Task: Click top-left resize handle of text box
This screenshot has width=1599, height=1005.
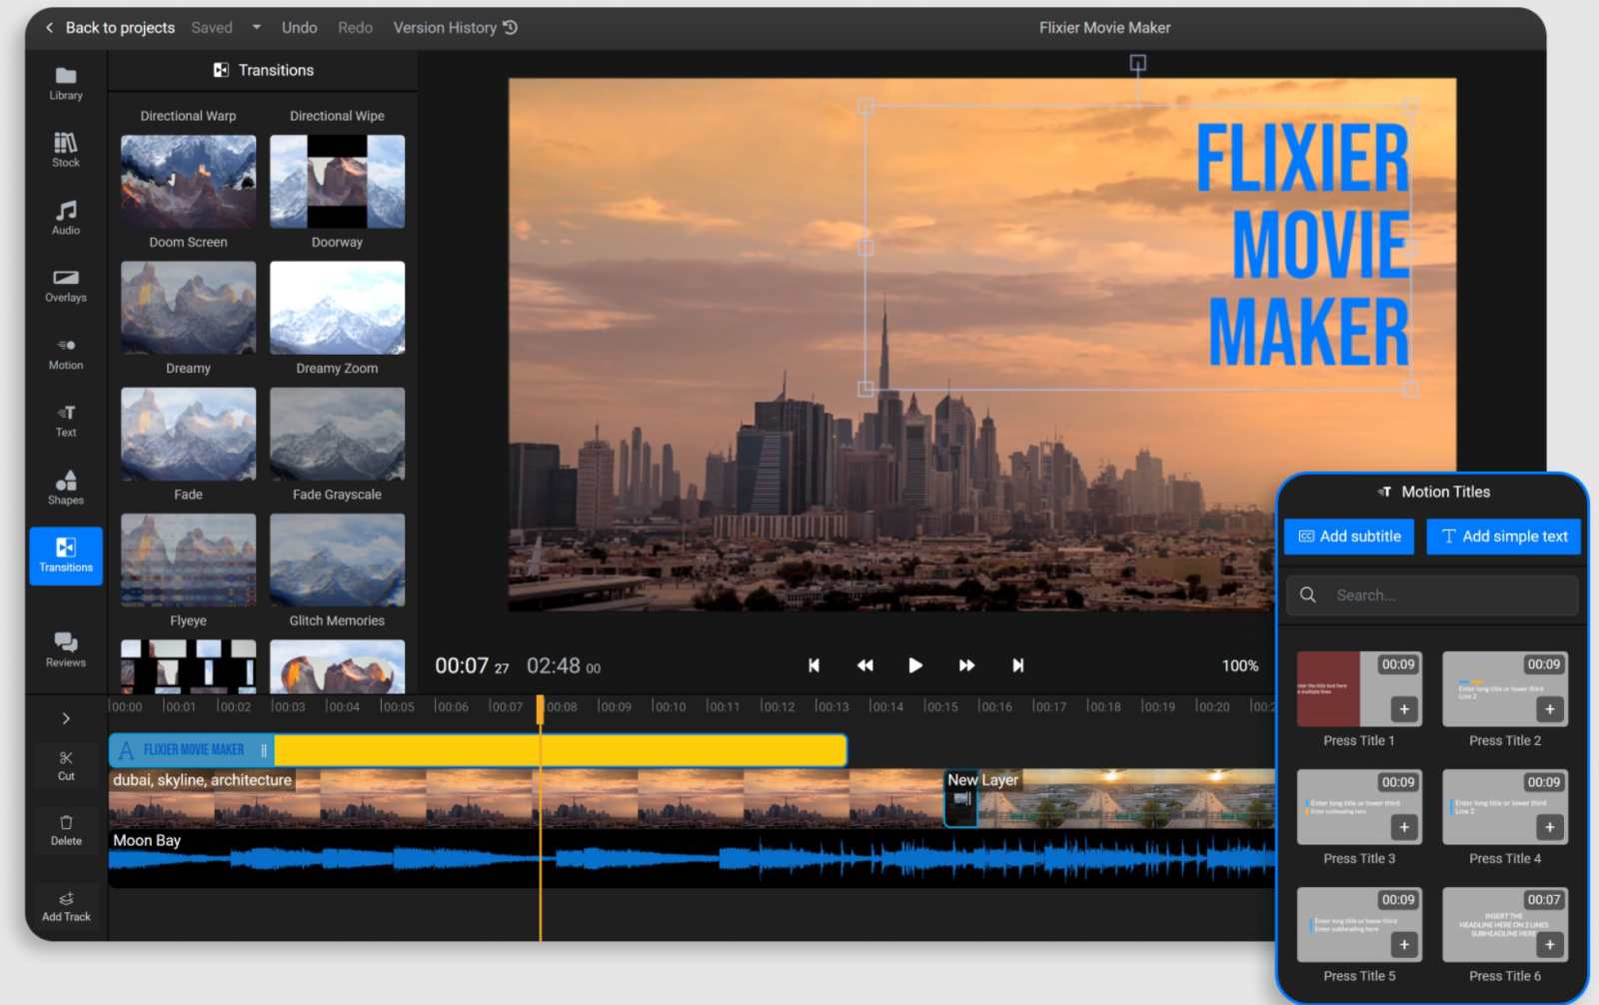Action: pos(866,106)
